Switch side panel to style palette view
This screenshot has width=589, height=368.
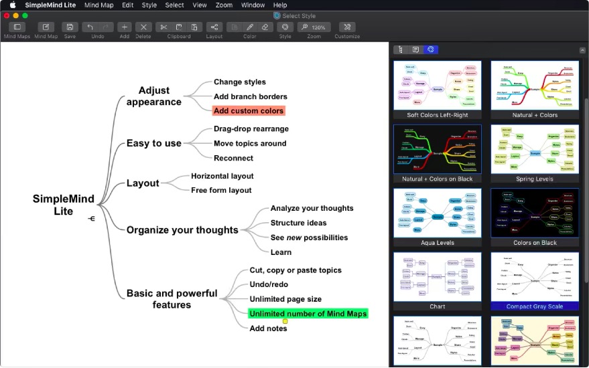point(430,50)
